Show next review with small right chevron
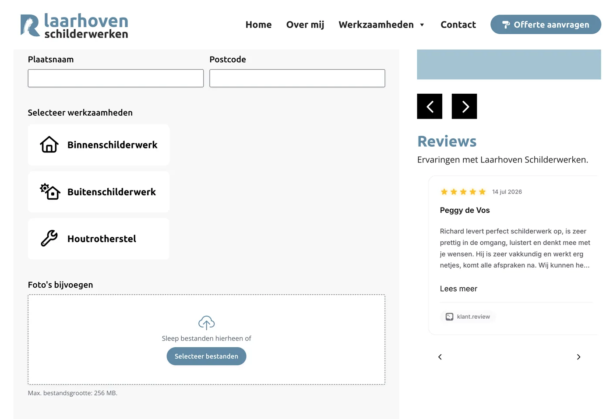This screenshot has width=613, height=419. [x=578, y=357]
